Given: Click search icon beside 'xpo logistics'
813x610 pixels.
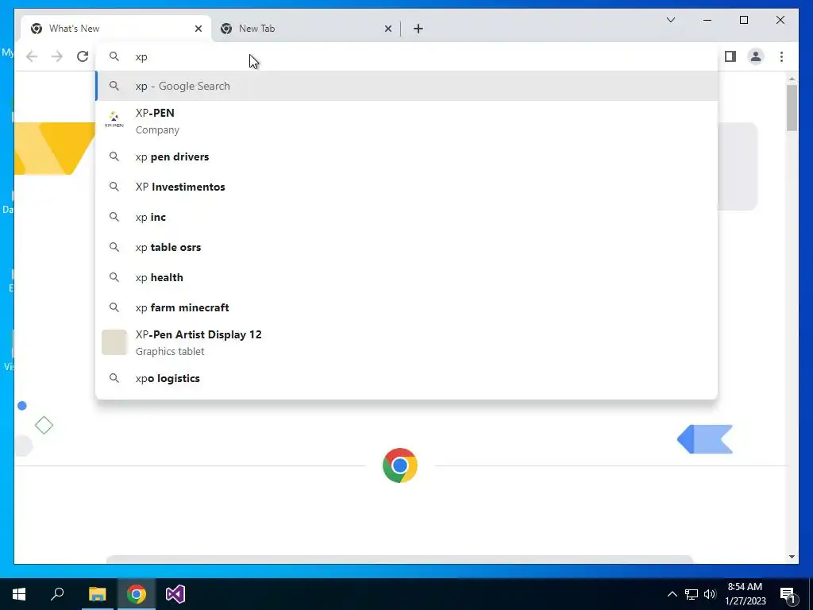Looking at the screenshot, I should coord(114,378).
